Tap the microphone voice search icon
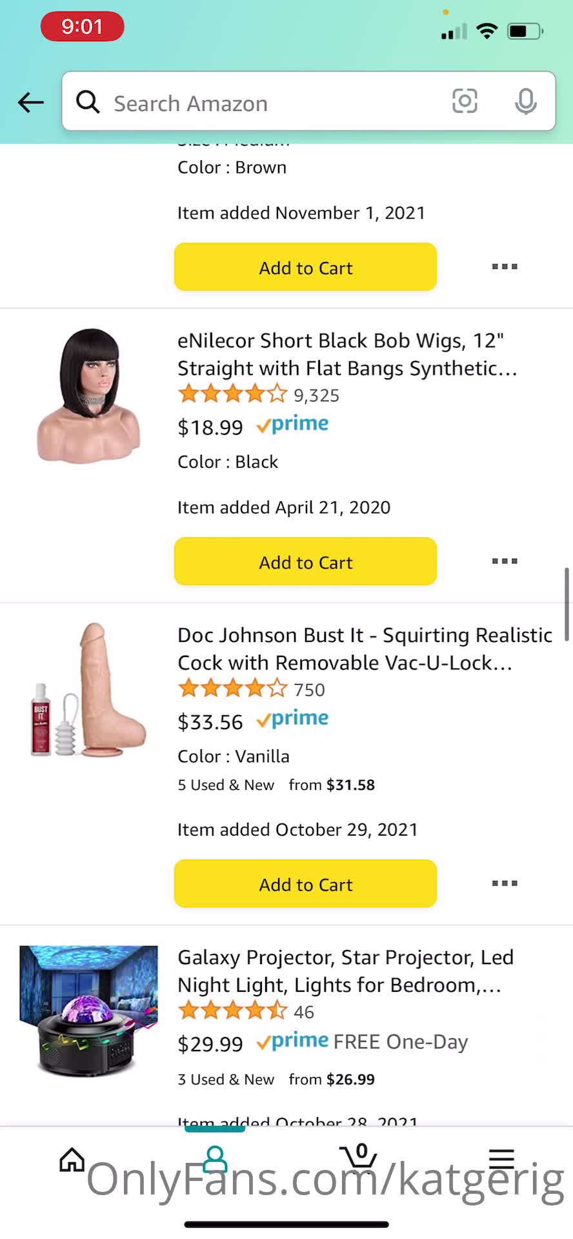The image size is (573, 1239). [526, 101]
